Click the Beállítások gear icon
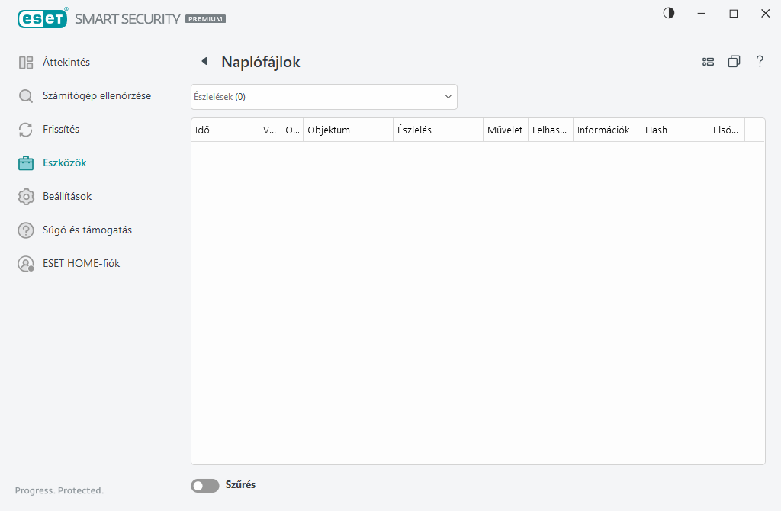 [x=26, y=197]
